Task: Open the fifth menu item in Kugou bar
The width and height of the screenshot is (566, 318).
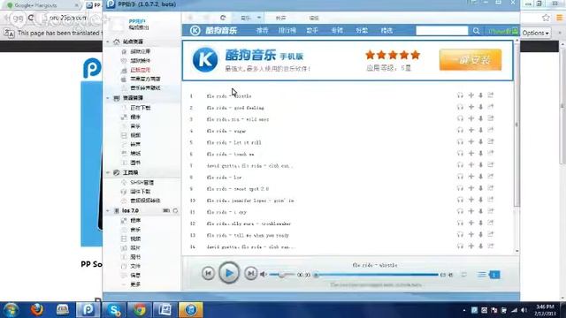Action: (362, 31)
